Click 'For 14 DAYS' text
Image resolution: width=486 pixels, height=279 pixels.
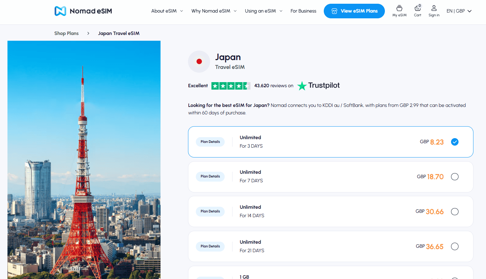click(x=252, y=216)
